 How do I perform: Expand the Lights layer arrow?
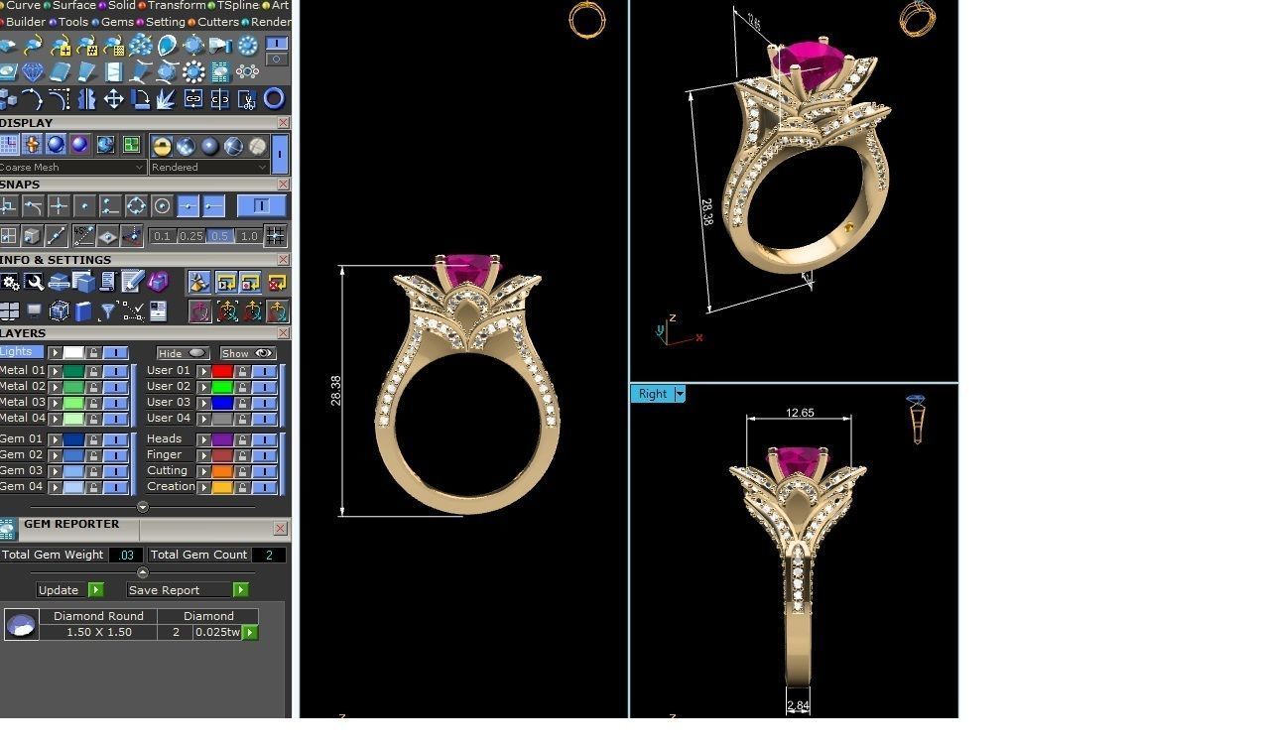(55, 352)
